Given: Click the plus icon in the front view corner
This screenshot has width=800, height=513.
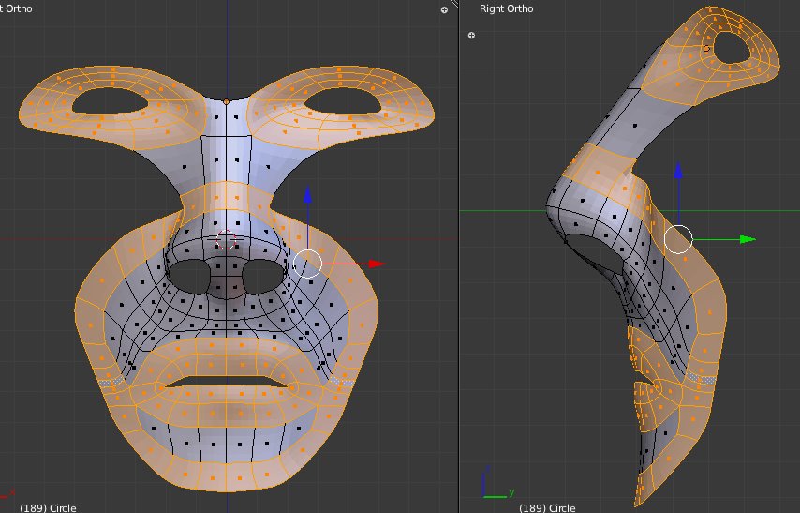Looking at the screenshot, I should [444, 9].
